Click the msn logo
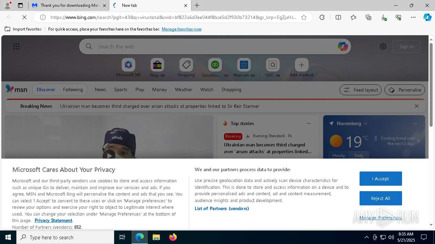This screenshot has width=435, height=244. [x=16, y=89]
